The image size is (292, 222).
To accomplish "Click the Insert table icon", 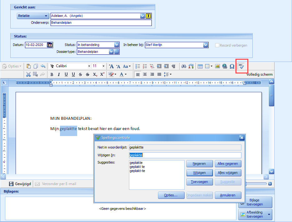I will point(200,66).
